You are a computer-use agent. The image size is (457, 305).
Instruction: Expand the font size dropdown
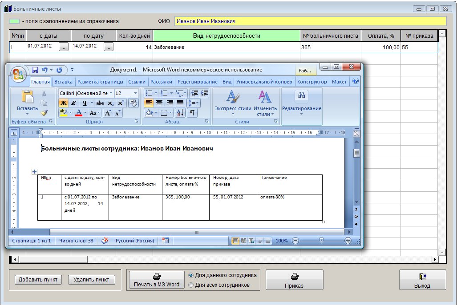tap(135, 93)
